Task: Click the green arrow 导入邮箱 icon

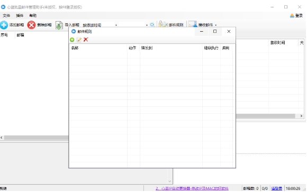Action: [x=59, y=25]
